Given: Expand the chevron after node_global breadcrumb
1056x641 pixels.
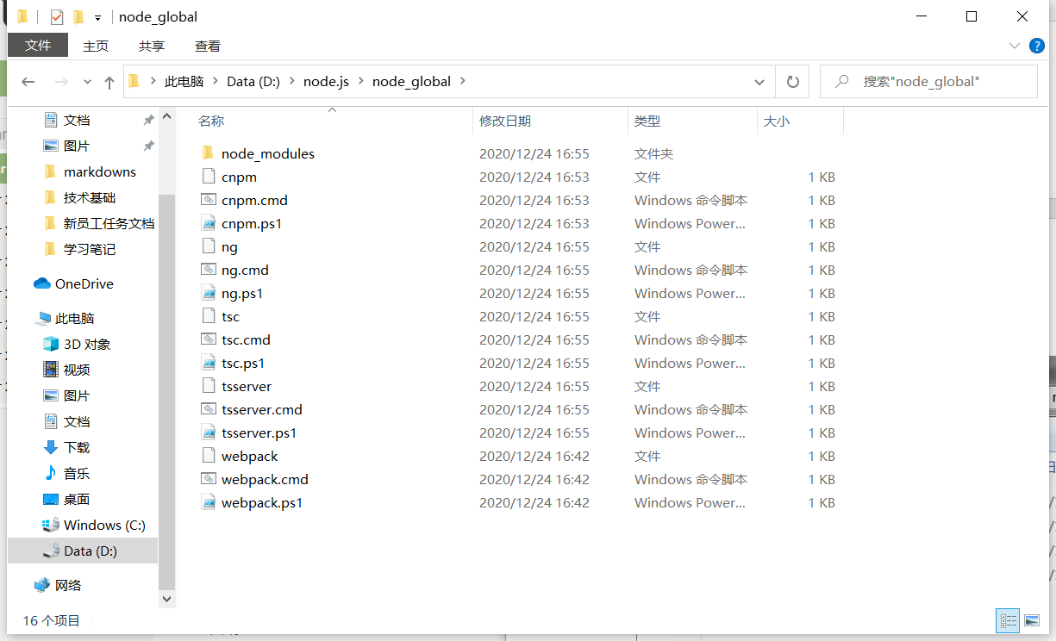Looking at the screenshot, I should 463,81.
